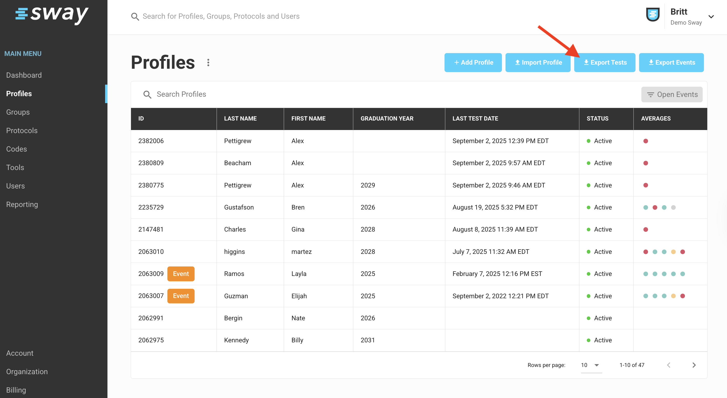727x398 pixels.
Task: Click the yellow average dot for higgins
Action: [x=673, y=252]
